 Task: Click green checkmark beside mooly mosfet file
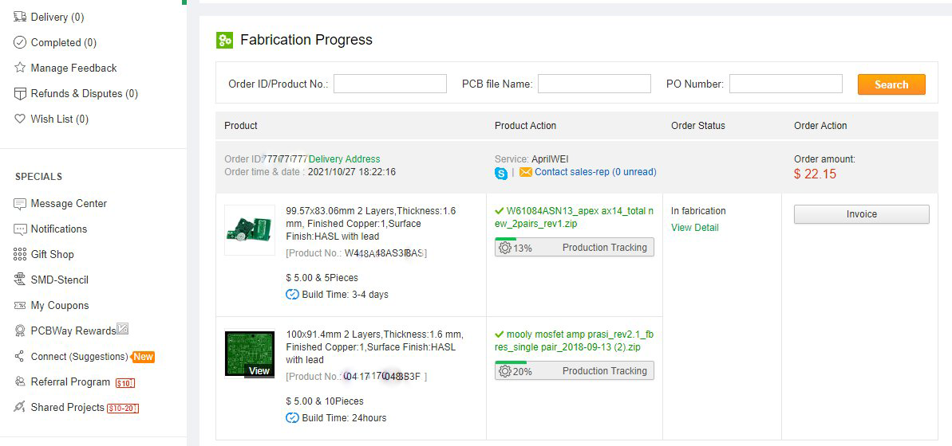[x=500, y=334]
